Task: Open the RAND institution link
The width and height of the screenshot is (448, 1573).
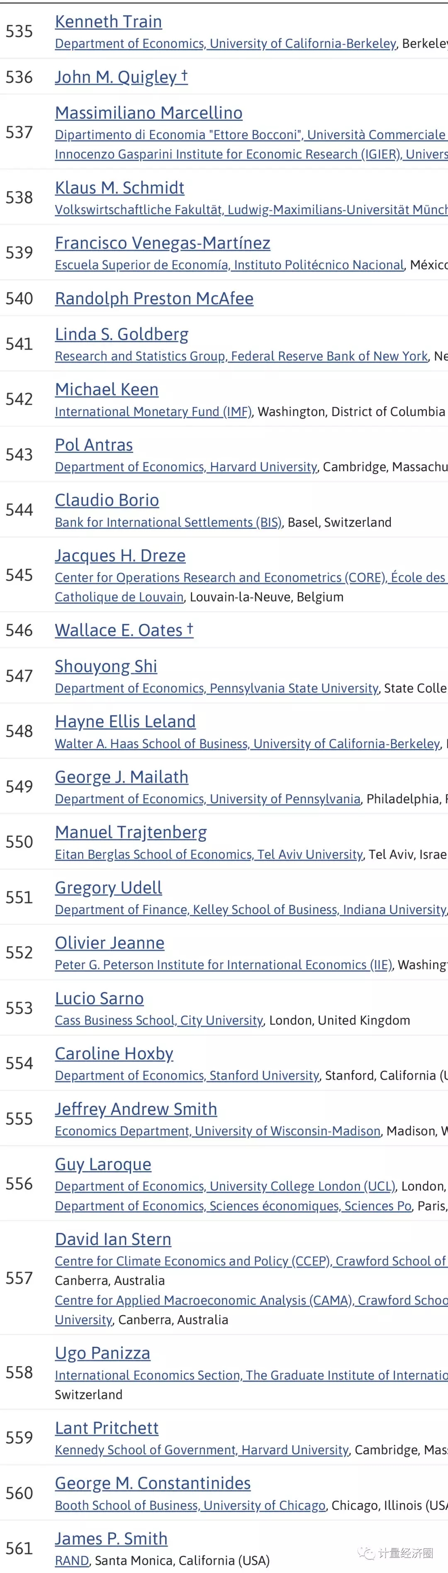Action: pos(72,1560)
